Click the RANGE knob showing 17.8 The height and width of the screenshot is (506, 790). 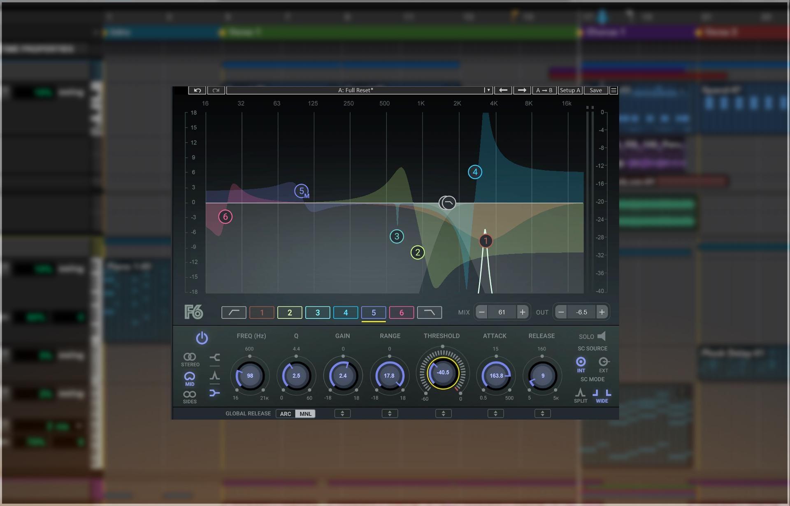pyautogui.click(x=389, y=376)
